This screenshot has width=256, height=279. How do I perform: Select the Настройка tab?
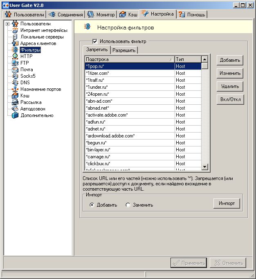pyautogui.click(x=157, y=13)
